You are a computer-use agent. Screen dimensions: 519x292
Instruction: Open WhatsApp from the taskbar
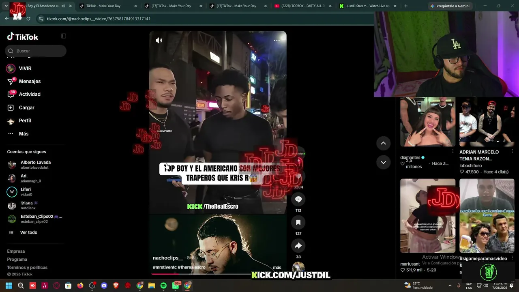(x=176, y=286)
